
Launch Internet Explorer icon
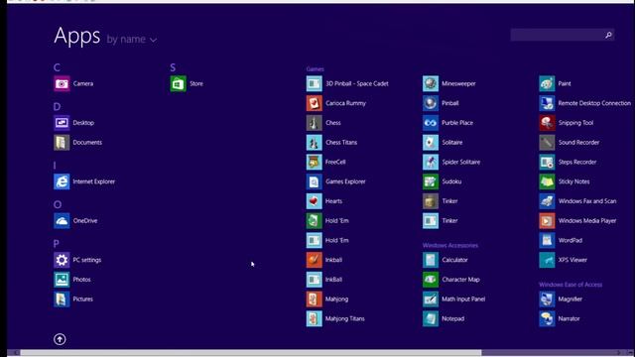click(x=62, y=181)
